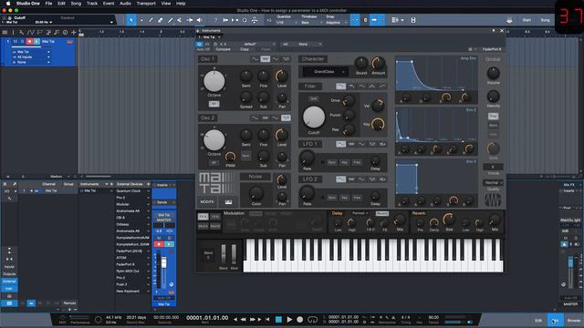584x328 pixels.
Task: Toggle the Loop button in transport
Action: [312, 319]
